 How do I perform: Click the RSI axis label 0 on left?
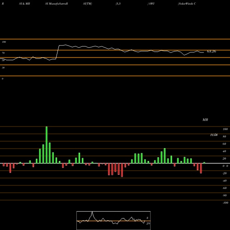pyautogui.click(x=2, y=79)
